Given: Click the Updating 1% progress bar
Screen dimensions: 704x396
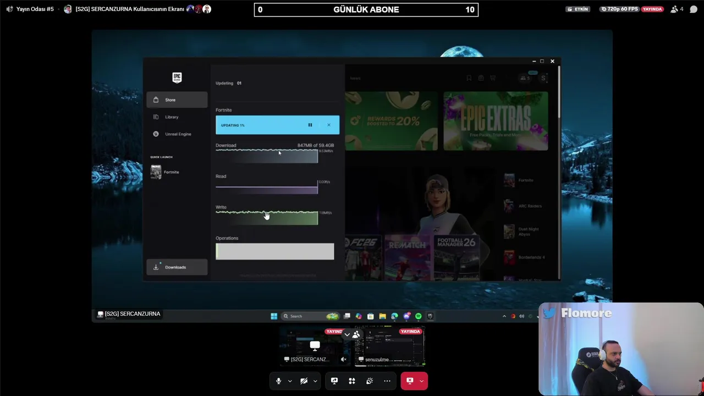Looking at the screenshot, I should pos(277,125).
